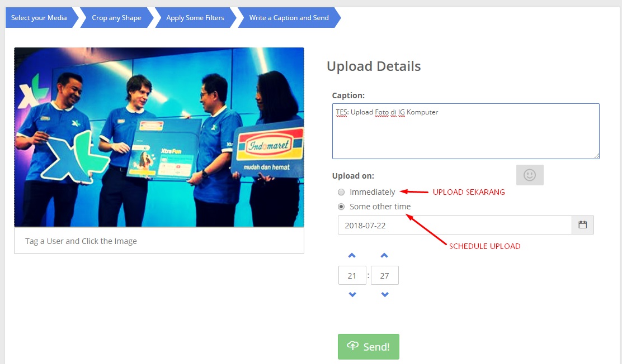Image resolution: width=622 pixels, height=364 pixels.
Task: Click the Upload on: label
Action: click(x=353, y=175)
